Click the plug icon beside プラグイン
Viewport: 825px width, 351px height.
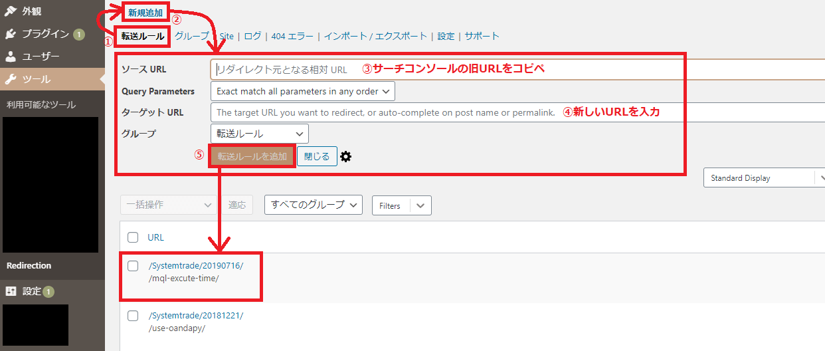tap(11, 34)
